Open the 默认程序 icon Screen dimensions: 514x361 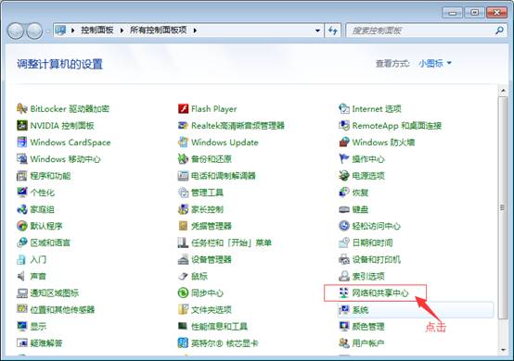point(22,226)
